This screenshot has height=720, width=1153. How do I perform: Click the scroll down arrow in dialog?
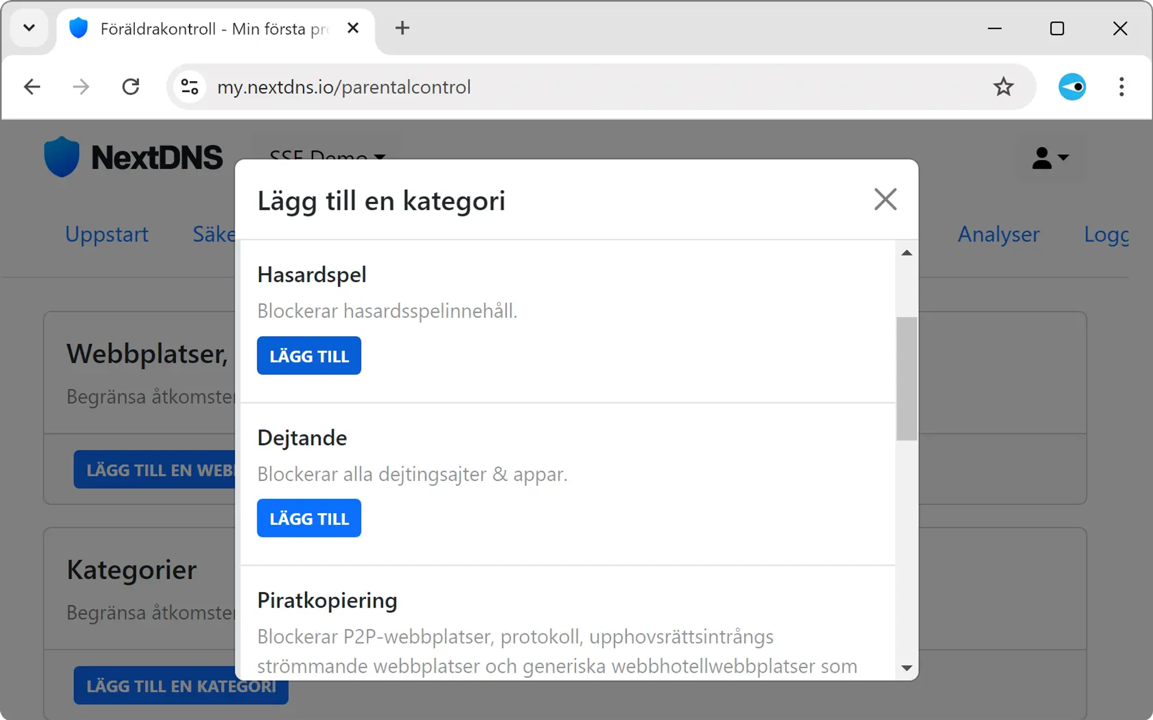point(906,668)
